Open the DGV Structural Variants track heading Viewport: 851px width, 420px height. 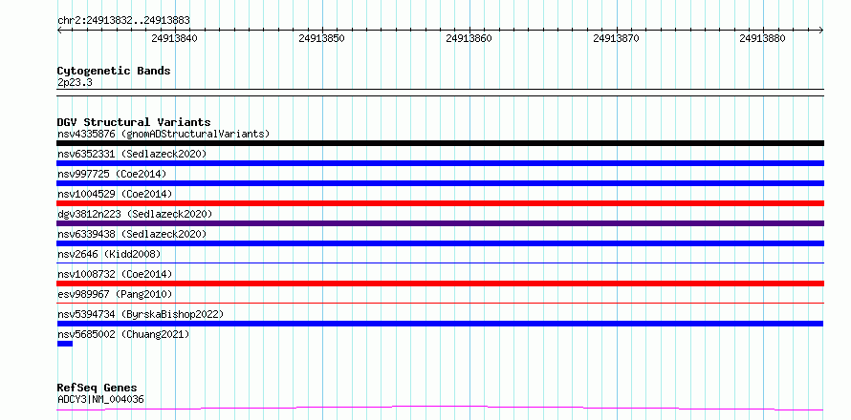tap(134, 122)
